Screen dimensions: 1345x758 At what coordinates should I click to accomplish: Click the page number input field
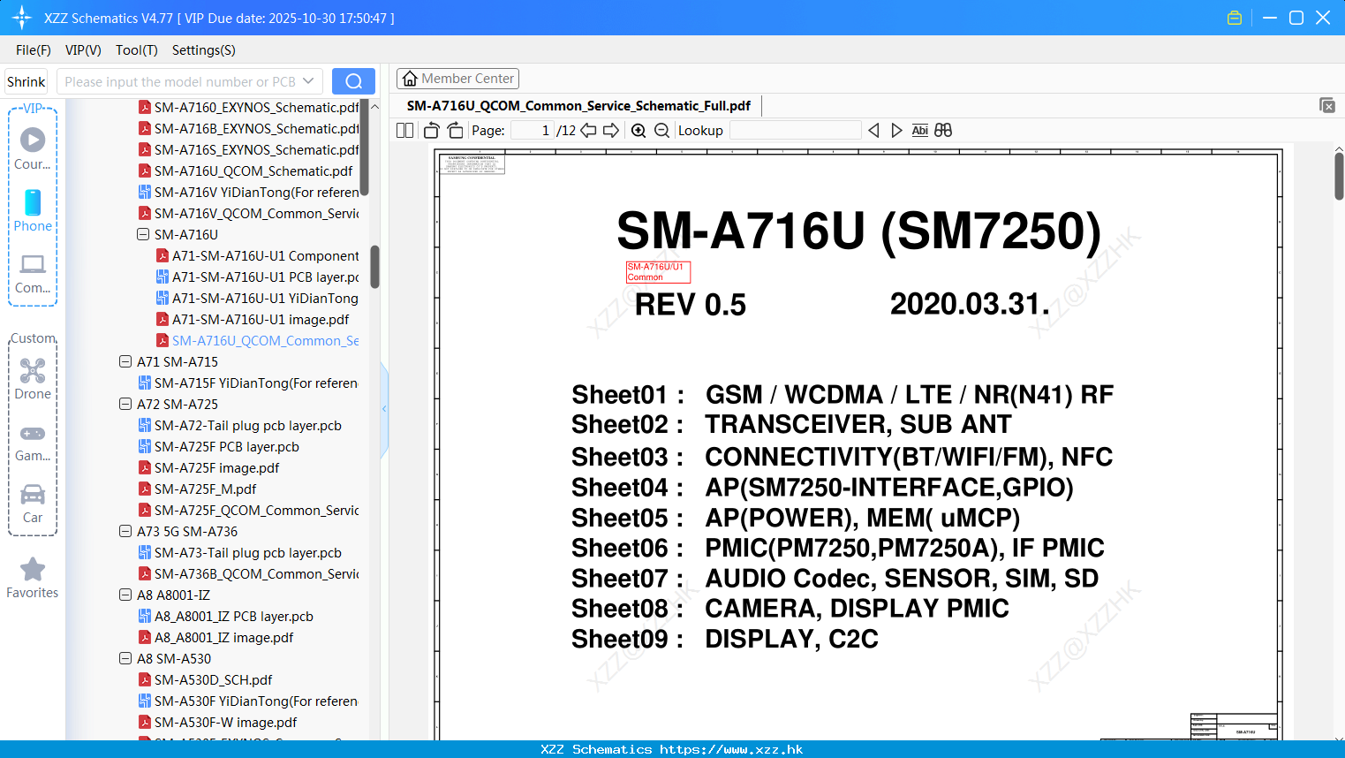point(533,130)
